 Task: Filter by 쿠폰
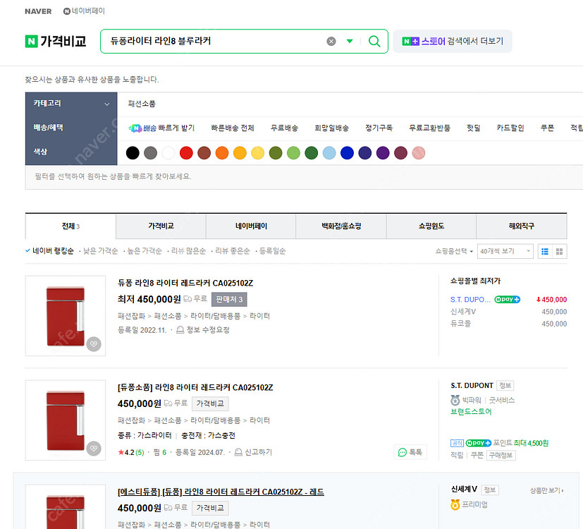coord(547,128)
